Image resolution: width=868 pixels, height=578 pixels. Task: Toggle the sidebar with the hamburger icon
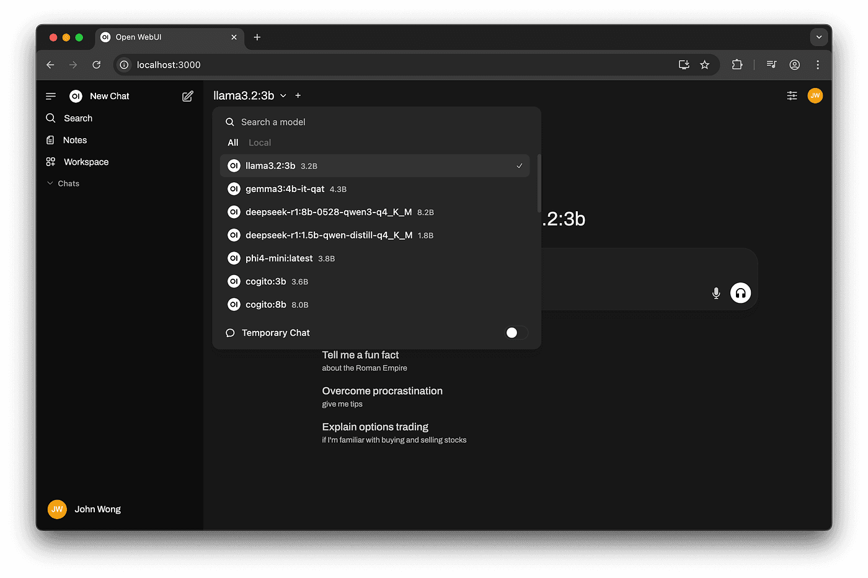click(51, 96)
